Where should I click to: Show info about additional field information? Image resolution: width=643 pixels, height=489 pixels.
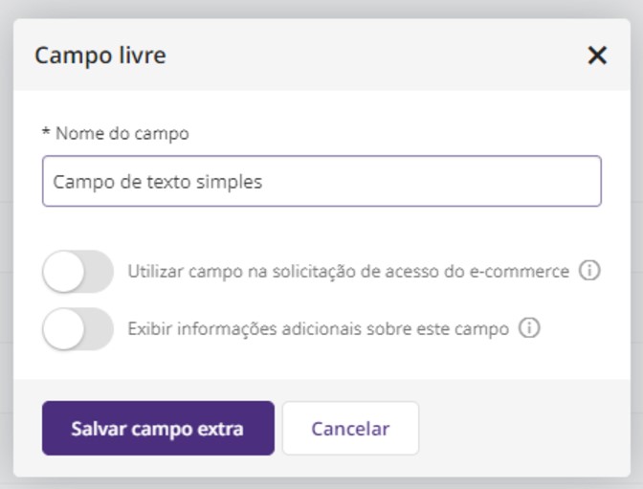(x=529, y=328)
